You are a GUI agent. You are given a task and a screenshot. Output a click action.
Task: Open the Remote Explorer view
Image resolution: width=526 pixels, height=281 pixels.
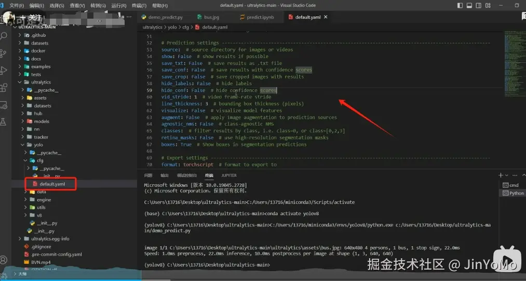(3, 105)
